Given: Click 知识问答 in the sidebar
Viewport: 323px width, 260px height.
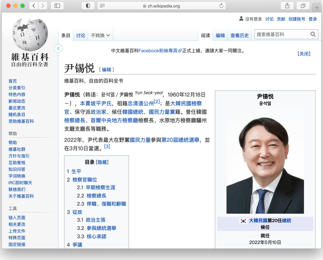Looking at the screenshot, I should [x=17, y=169].
